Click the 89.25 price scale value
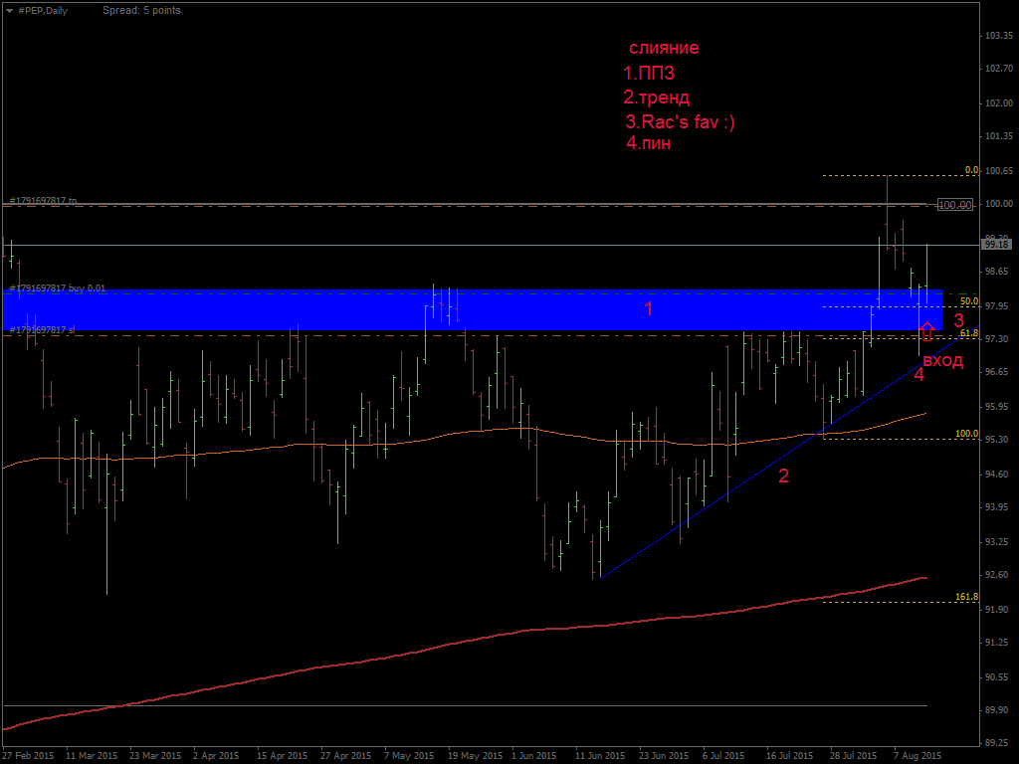Viewport: 1019px width, 764px height. coord(997,742)
